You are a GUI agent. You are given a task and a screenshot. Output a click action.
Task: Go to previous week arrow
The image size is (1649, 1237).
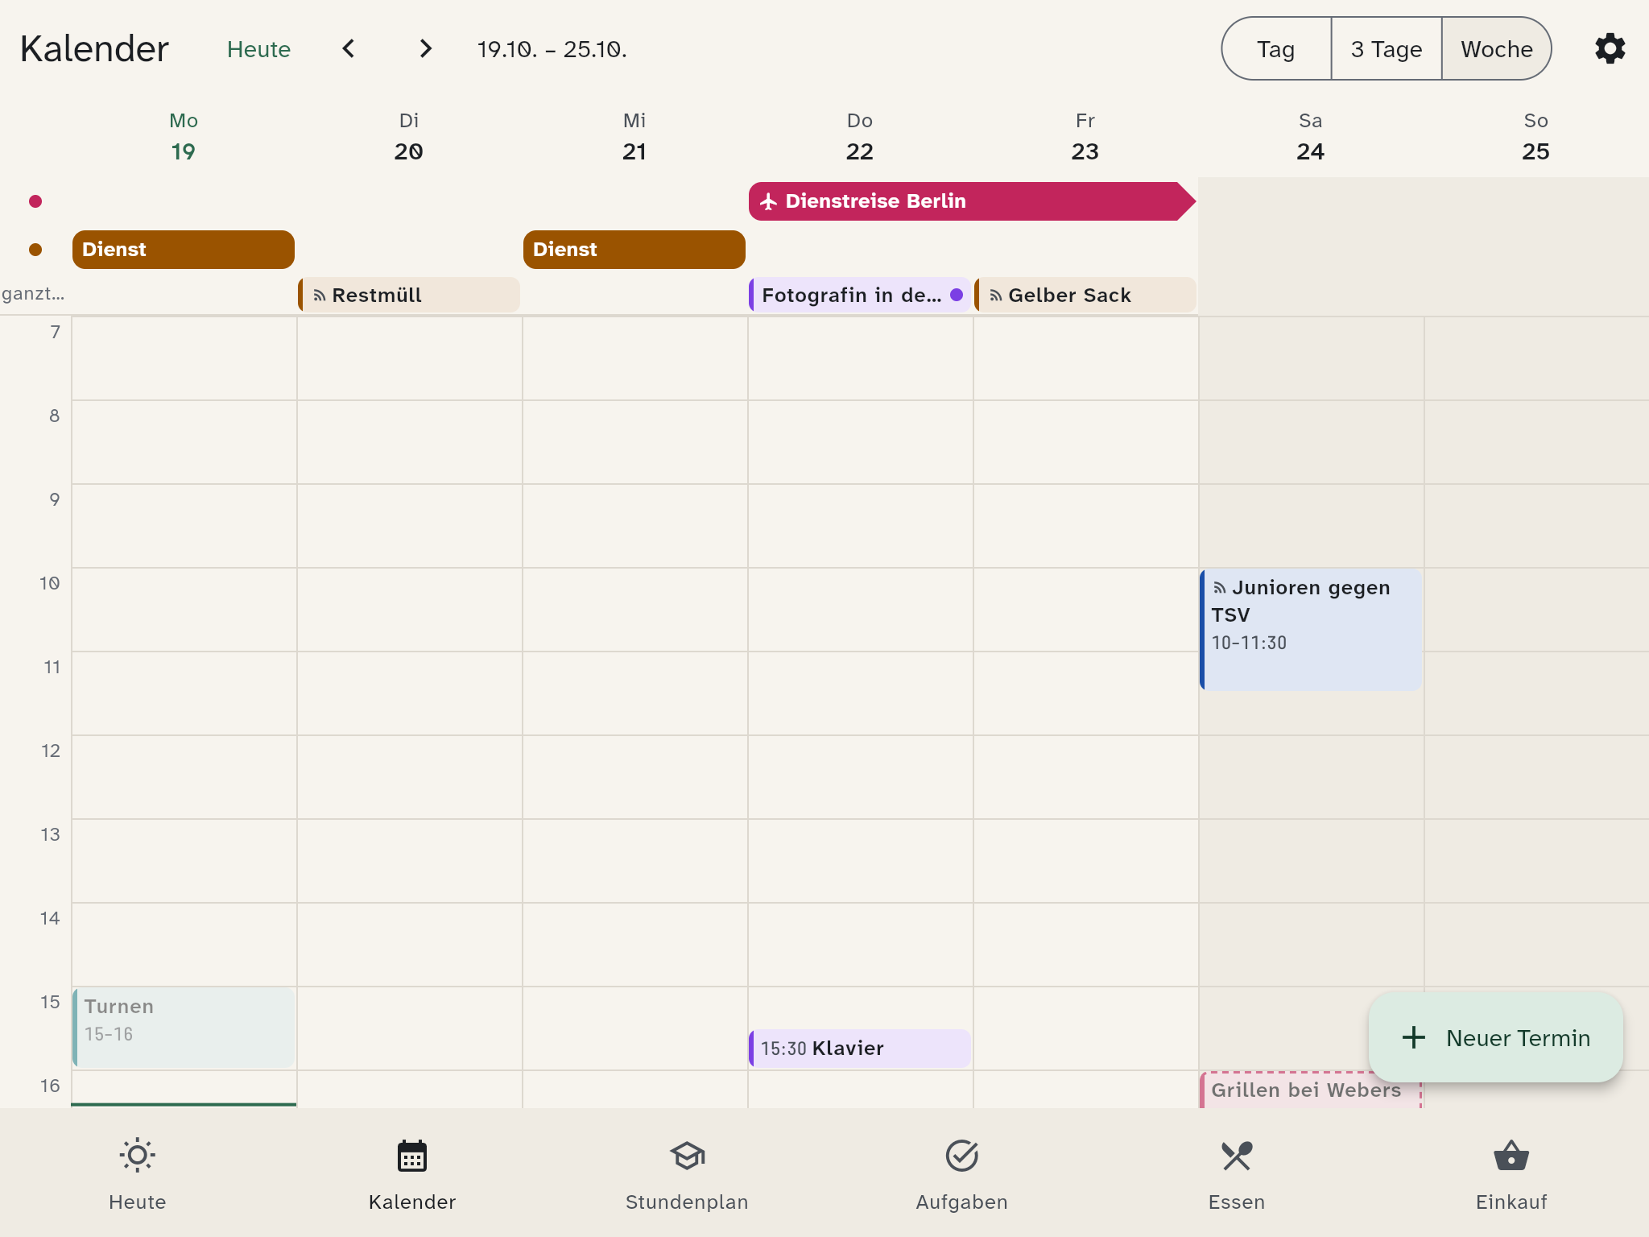point(349,49)
